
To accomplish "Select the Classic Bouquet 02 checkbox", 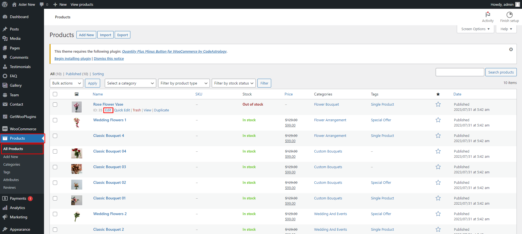I will [x=55, y=183].
